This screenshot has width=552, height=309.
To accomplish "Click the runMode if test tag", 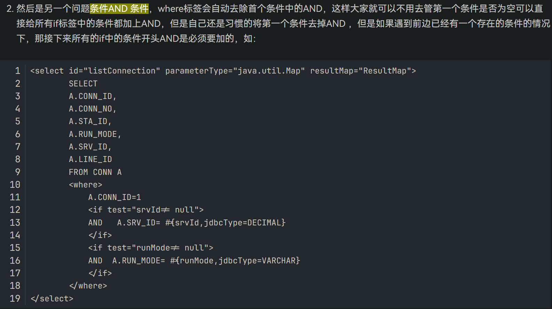I will [151, 248].
